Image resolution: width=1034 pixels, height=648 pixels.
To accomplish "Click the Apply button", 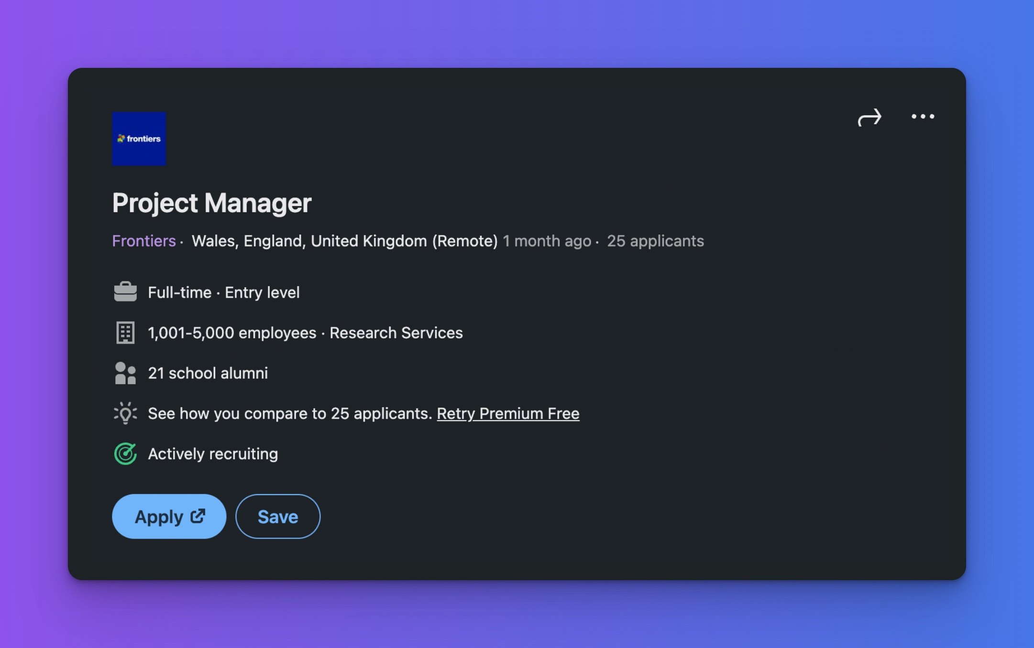I will [x=169, y=516].
